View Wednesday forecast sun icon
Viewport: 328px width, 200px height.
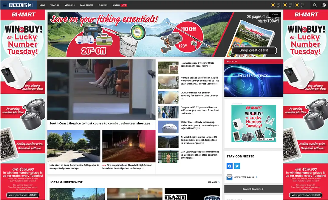(285, 5)
